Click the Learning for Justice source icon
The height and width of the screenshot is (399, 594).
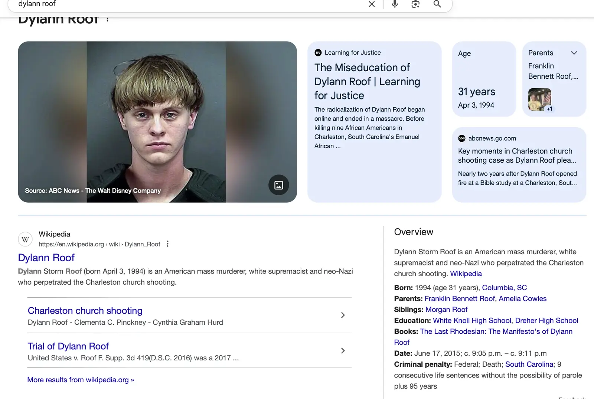point(318,52)
